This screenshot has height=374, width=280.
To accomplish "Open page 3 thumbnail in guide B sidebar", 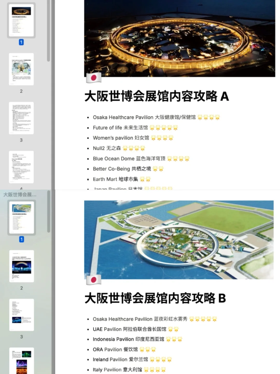I will coord(22,315).
